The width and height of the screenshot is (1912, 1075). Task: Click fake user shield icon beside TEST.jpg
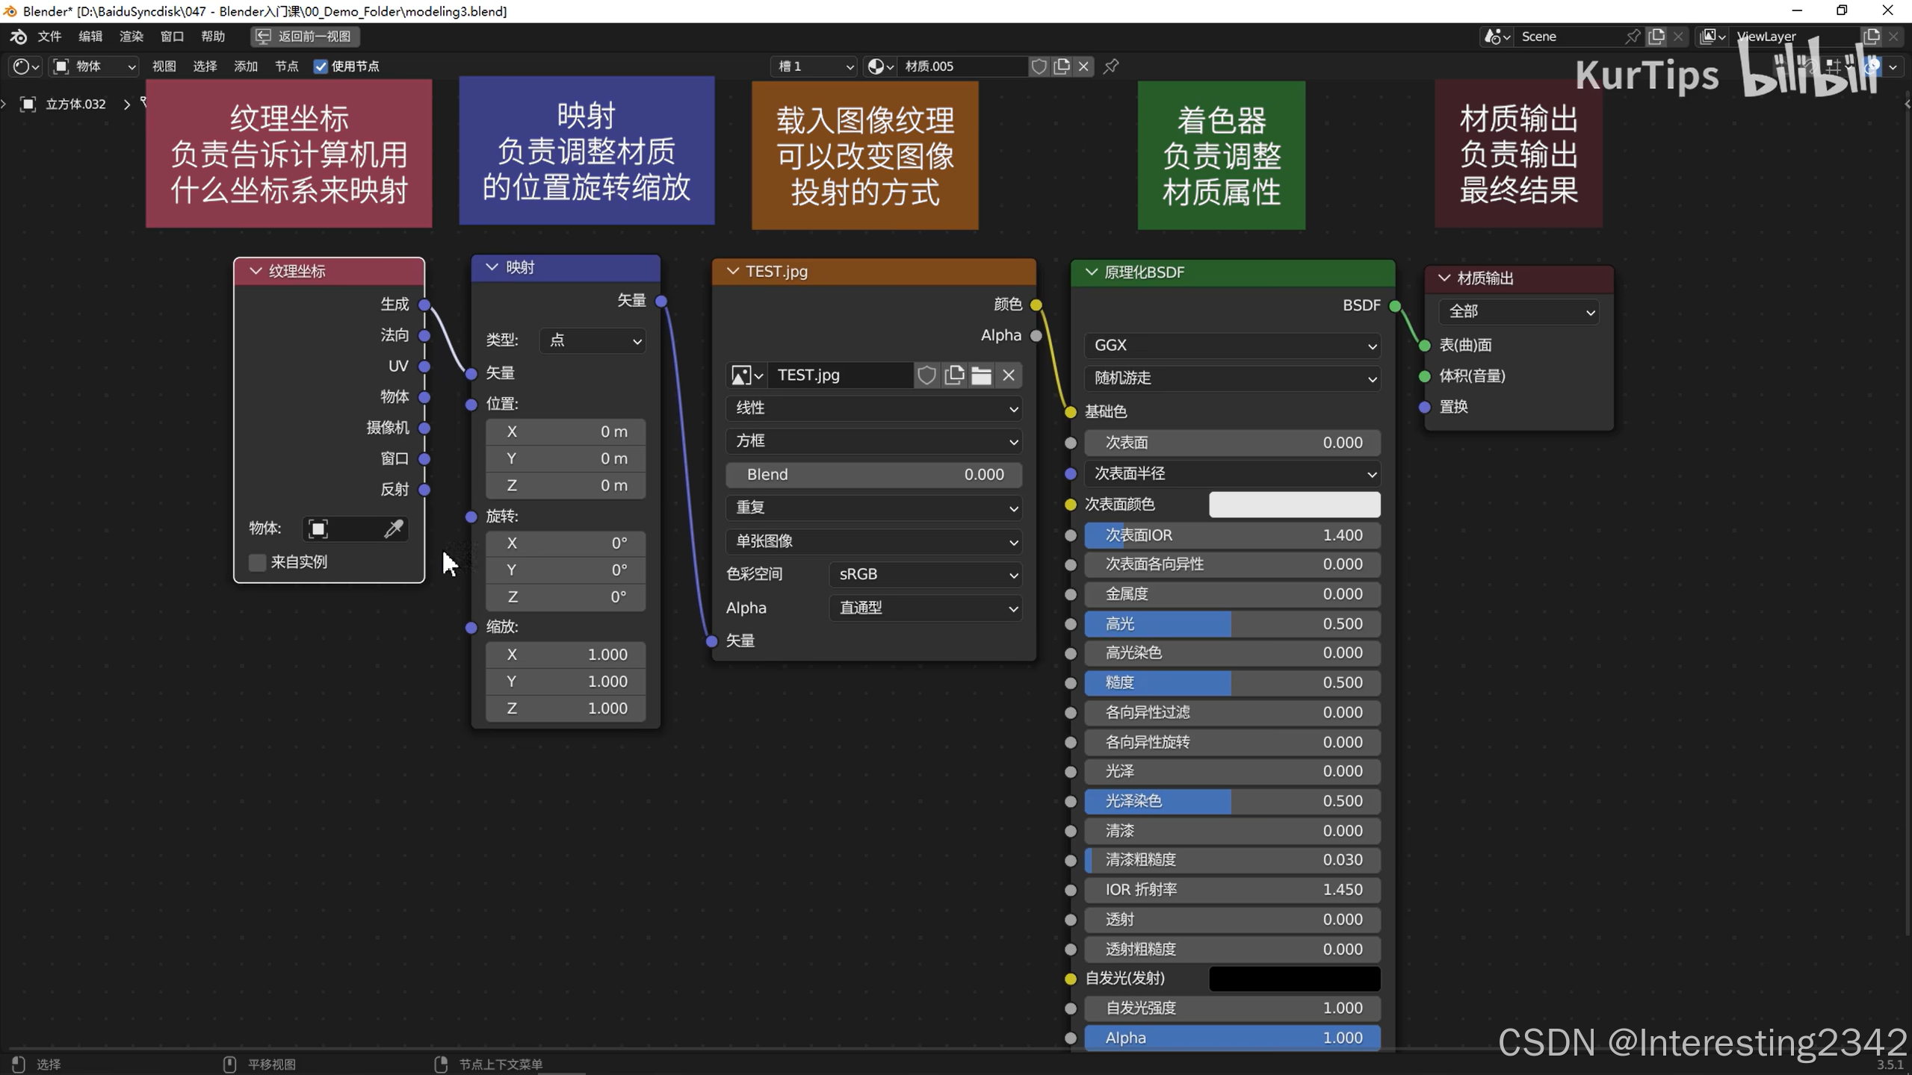[926, 376]
